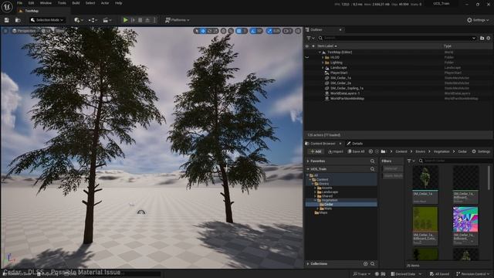Expand the HLOD folder in Outliner
Viewport: 494px width, 278px height.
(x=323, y=57)
